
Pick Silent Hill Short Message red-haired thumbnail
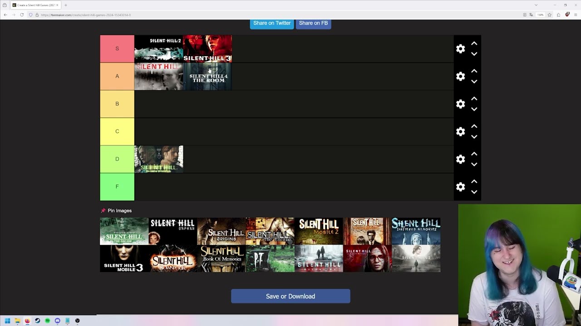(x=367, y=259)
